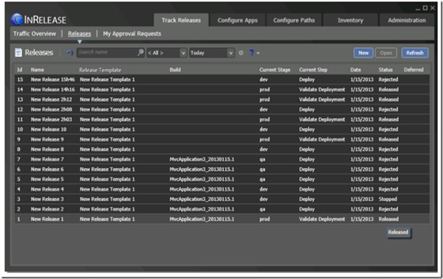Click the 'Rejected' status of New Release 15h46
This screenshot has height=279, width=443.
point(388,80)
